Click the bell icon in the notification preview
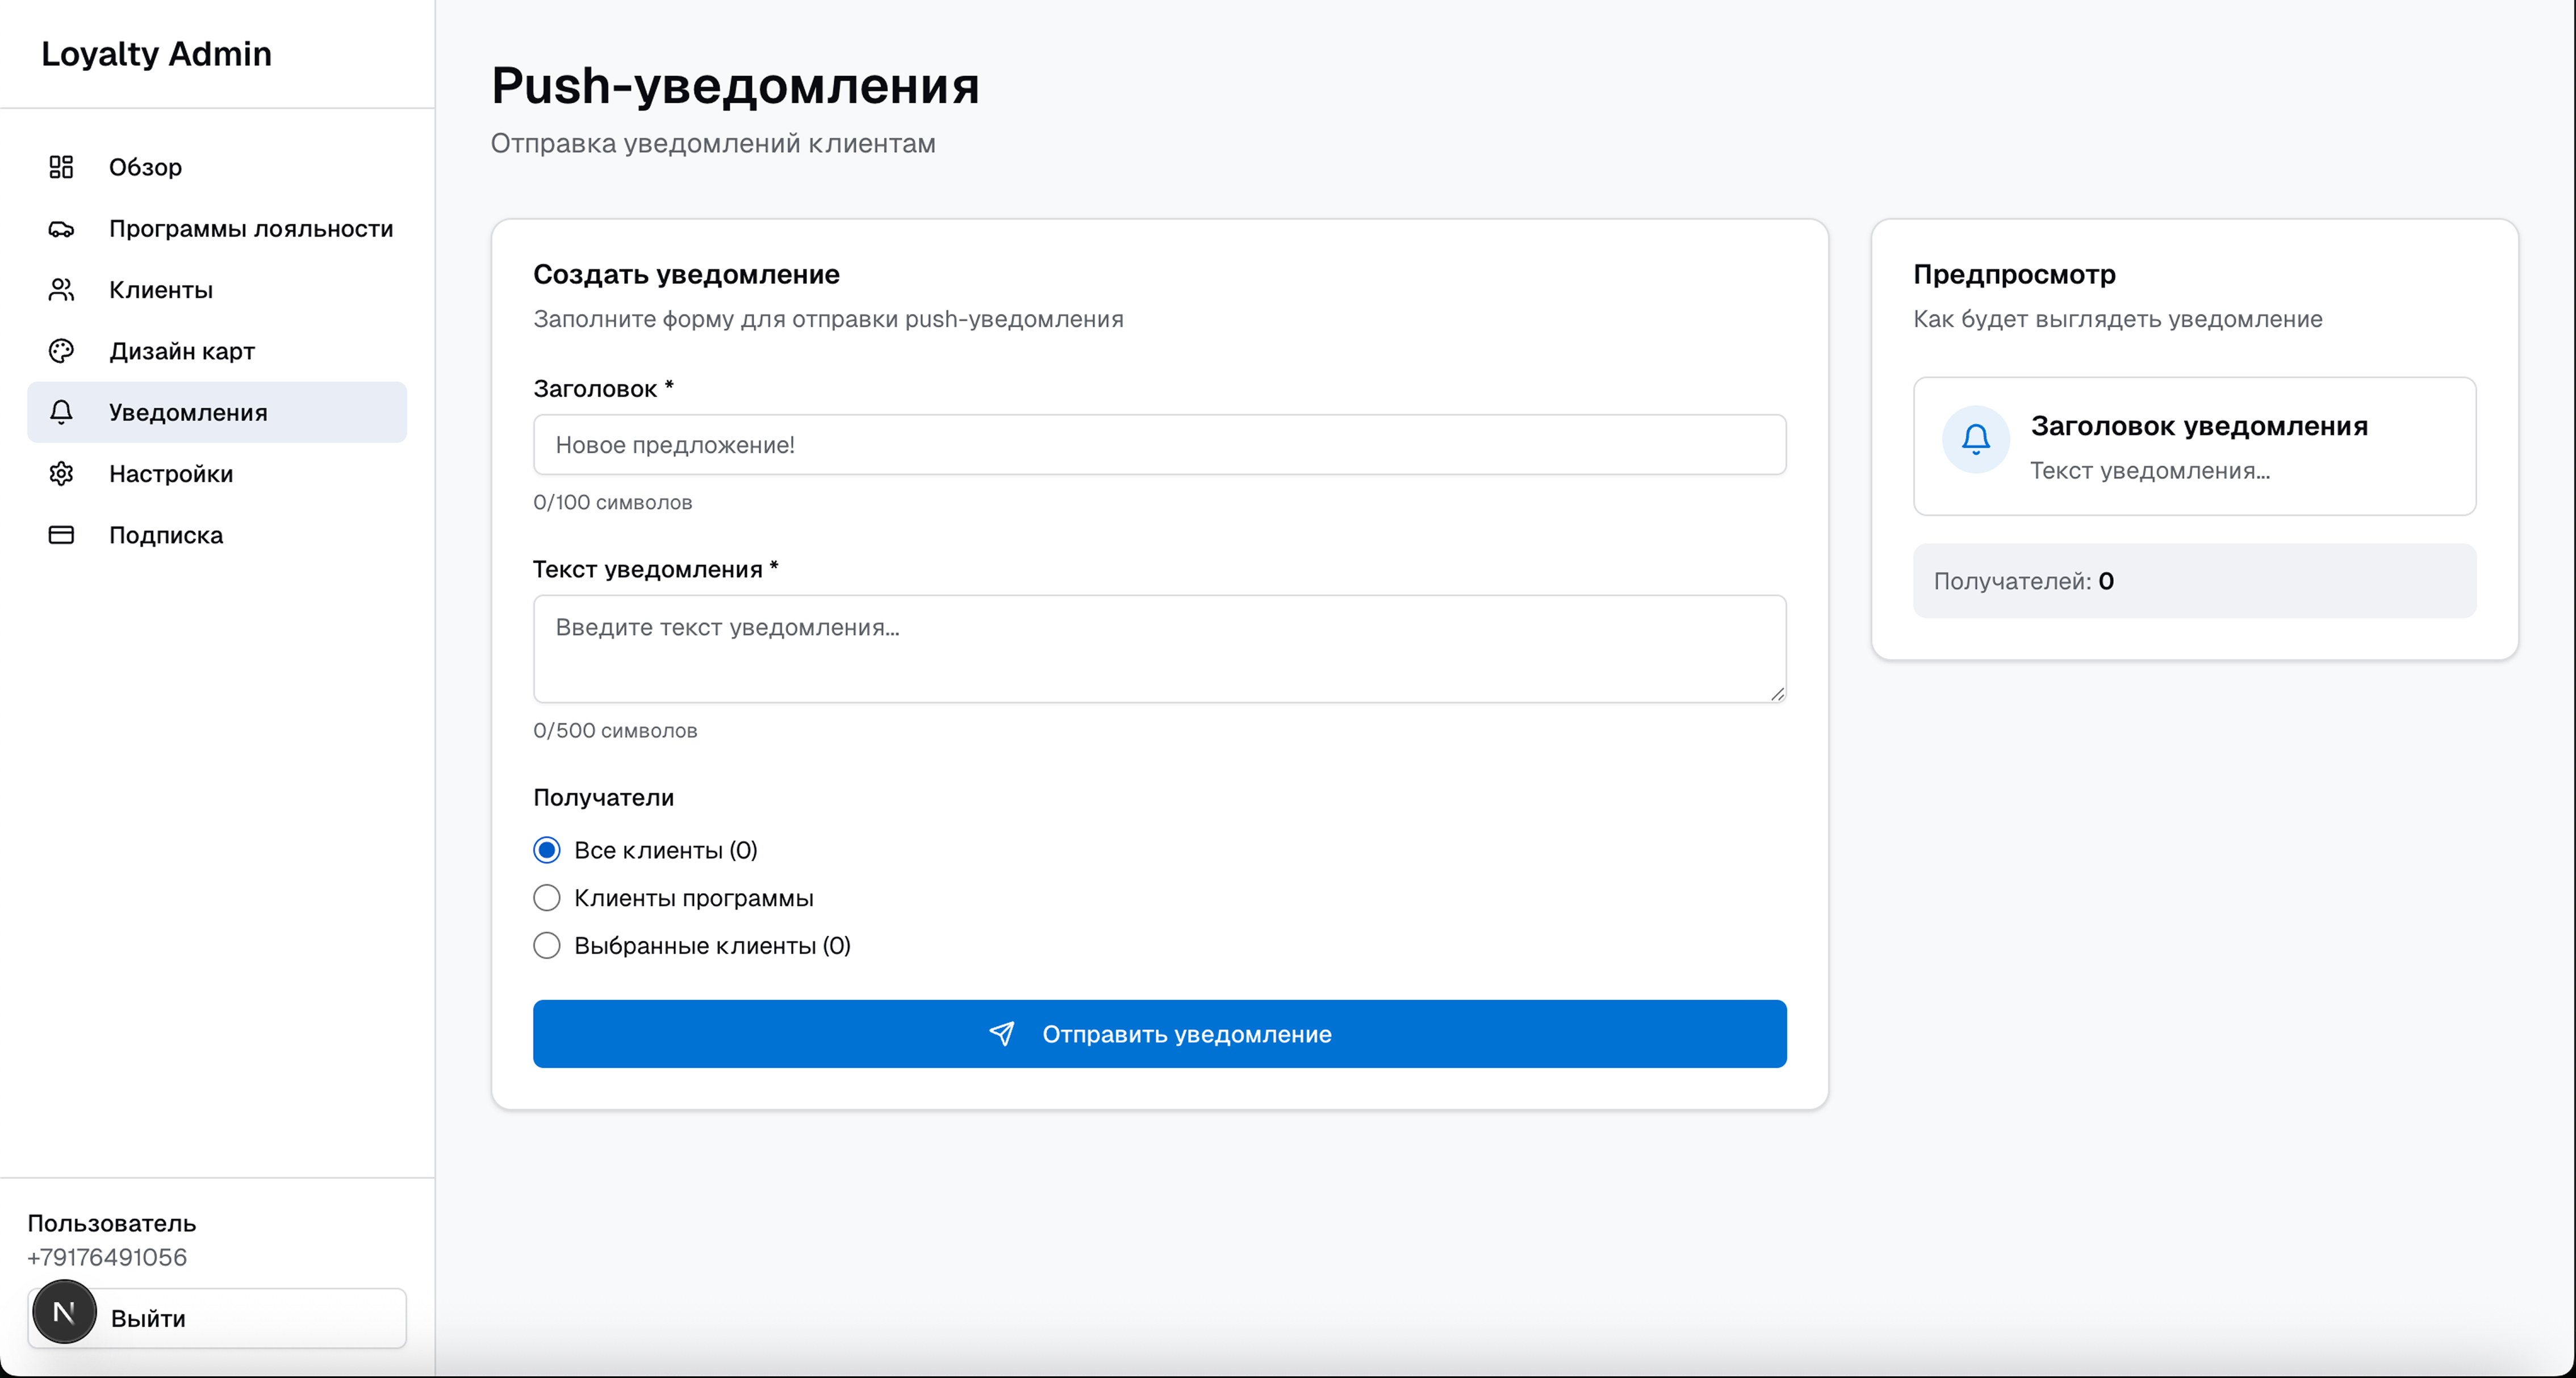This screenshot has height=1378, width=2576. [1975, 438]
